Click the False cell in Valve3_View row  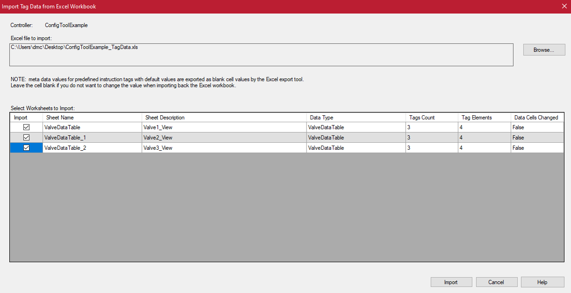point(537,148)
